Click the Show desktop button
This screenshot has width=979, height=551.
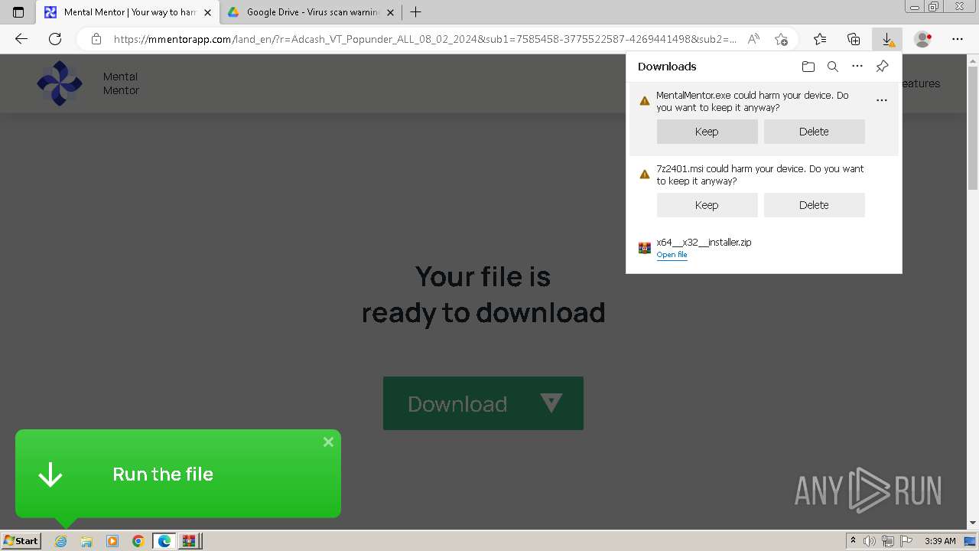(x=971, y=541)
